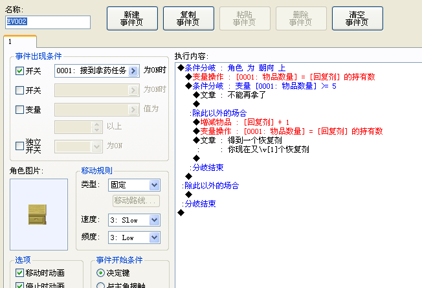Viewport: 422px width, 288px height.
Task: Select the final 分歧结束 line
Action: click(199, 203)
